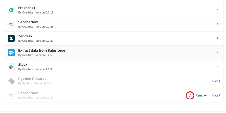This screenshot has width=226, height=113.
Task: Click the Zendesk logo icon
Action: [11, 39]
